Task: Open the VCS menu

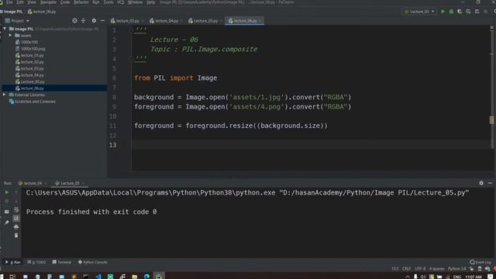Action: (x=121, y=2)
